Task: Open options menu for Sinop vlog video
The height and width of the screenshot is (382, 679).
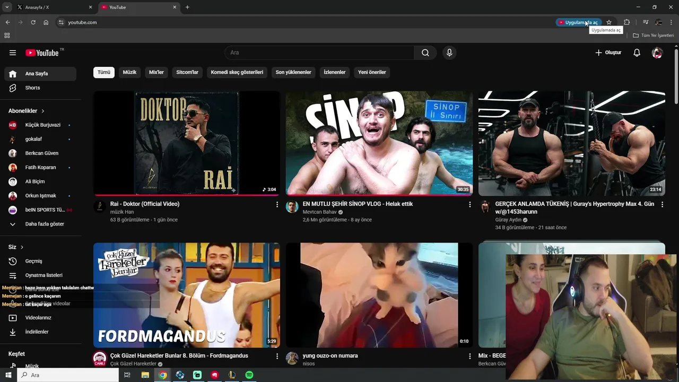Action: (x=469, y=204)
